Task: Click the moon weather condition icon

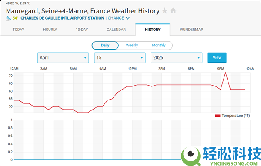Action: (9, 18)
